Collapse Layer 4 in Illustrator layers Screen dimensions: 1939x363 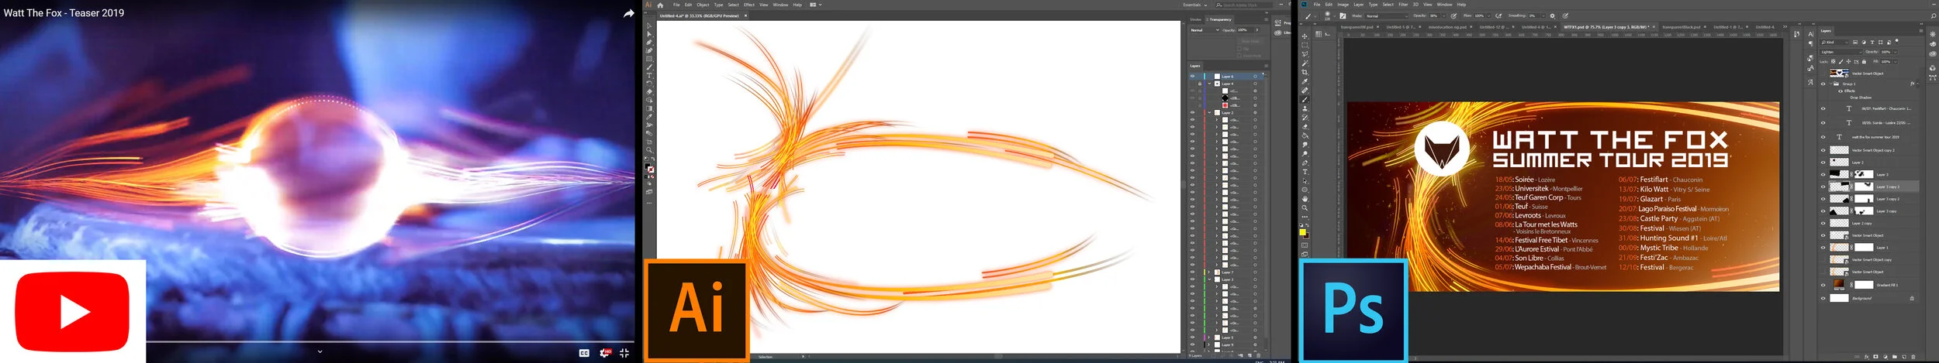pyautogui.click(x=1209, y=84)
